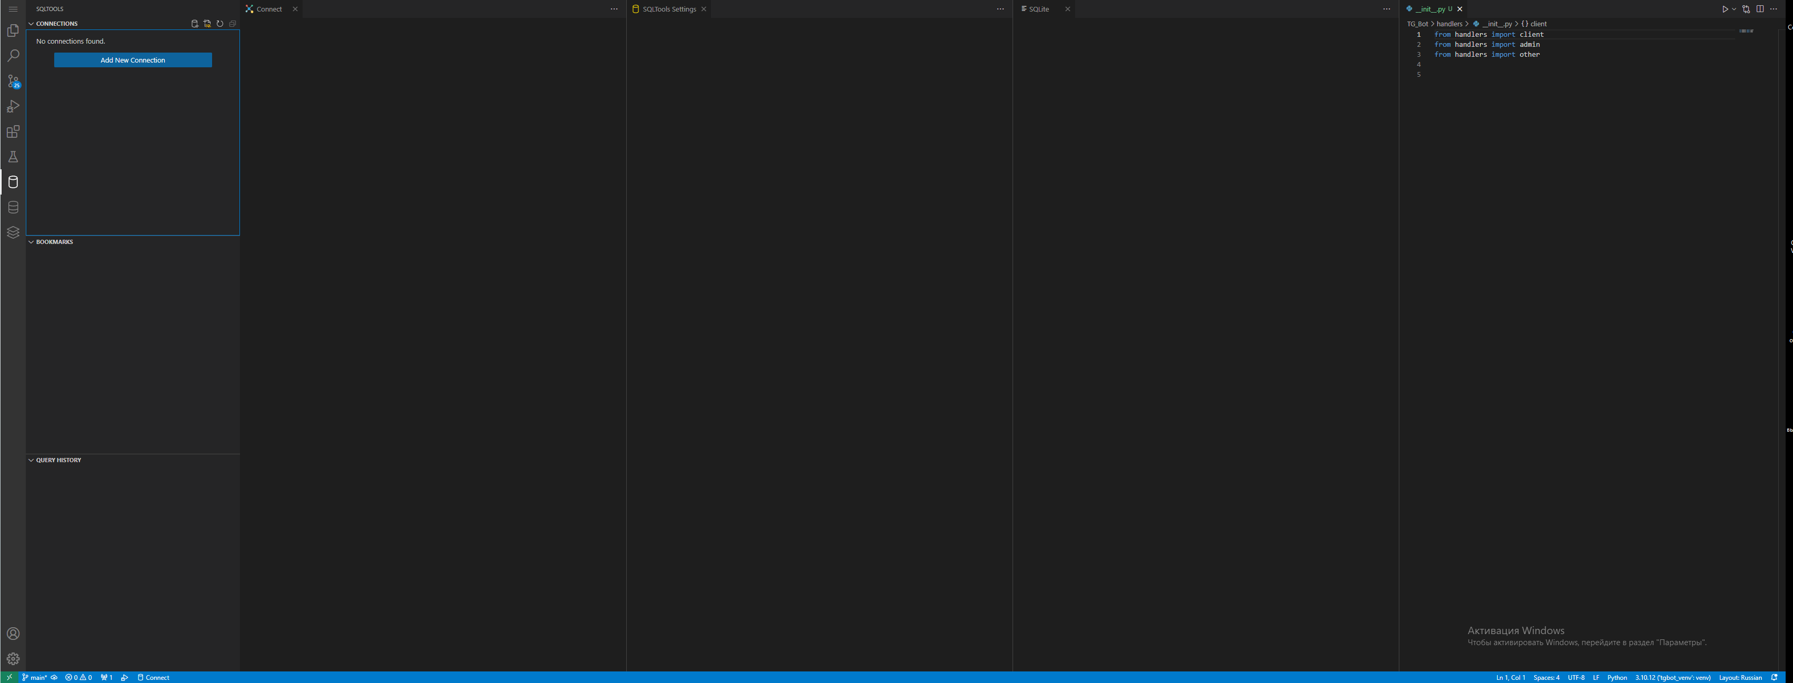Open the SQLTools database sidebar icon
Viewport: 1793px width, 683px height.
point(13,182)
